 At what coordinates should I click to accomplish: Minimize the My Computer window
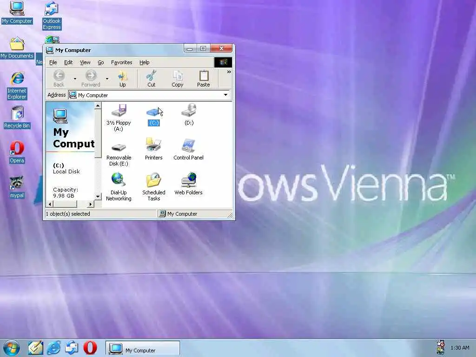click(190, 48)
